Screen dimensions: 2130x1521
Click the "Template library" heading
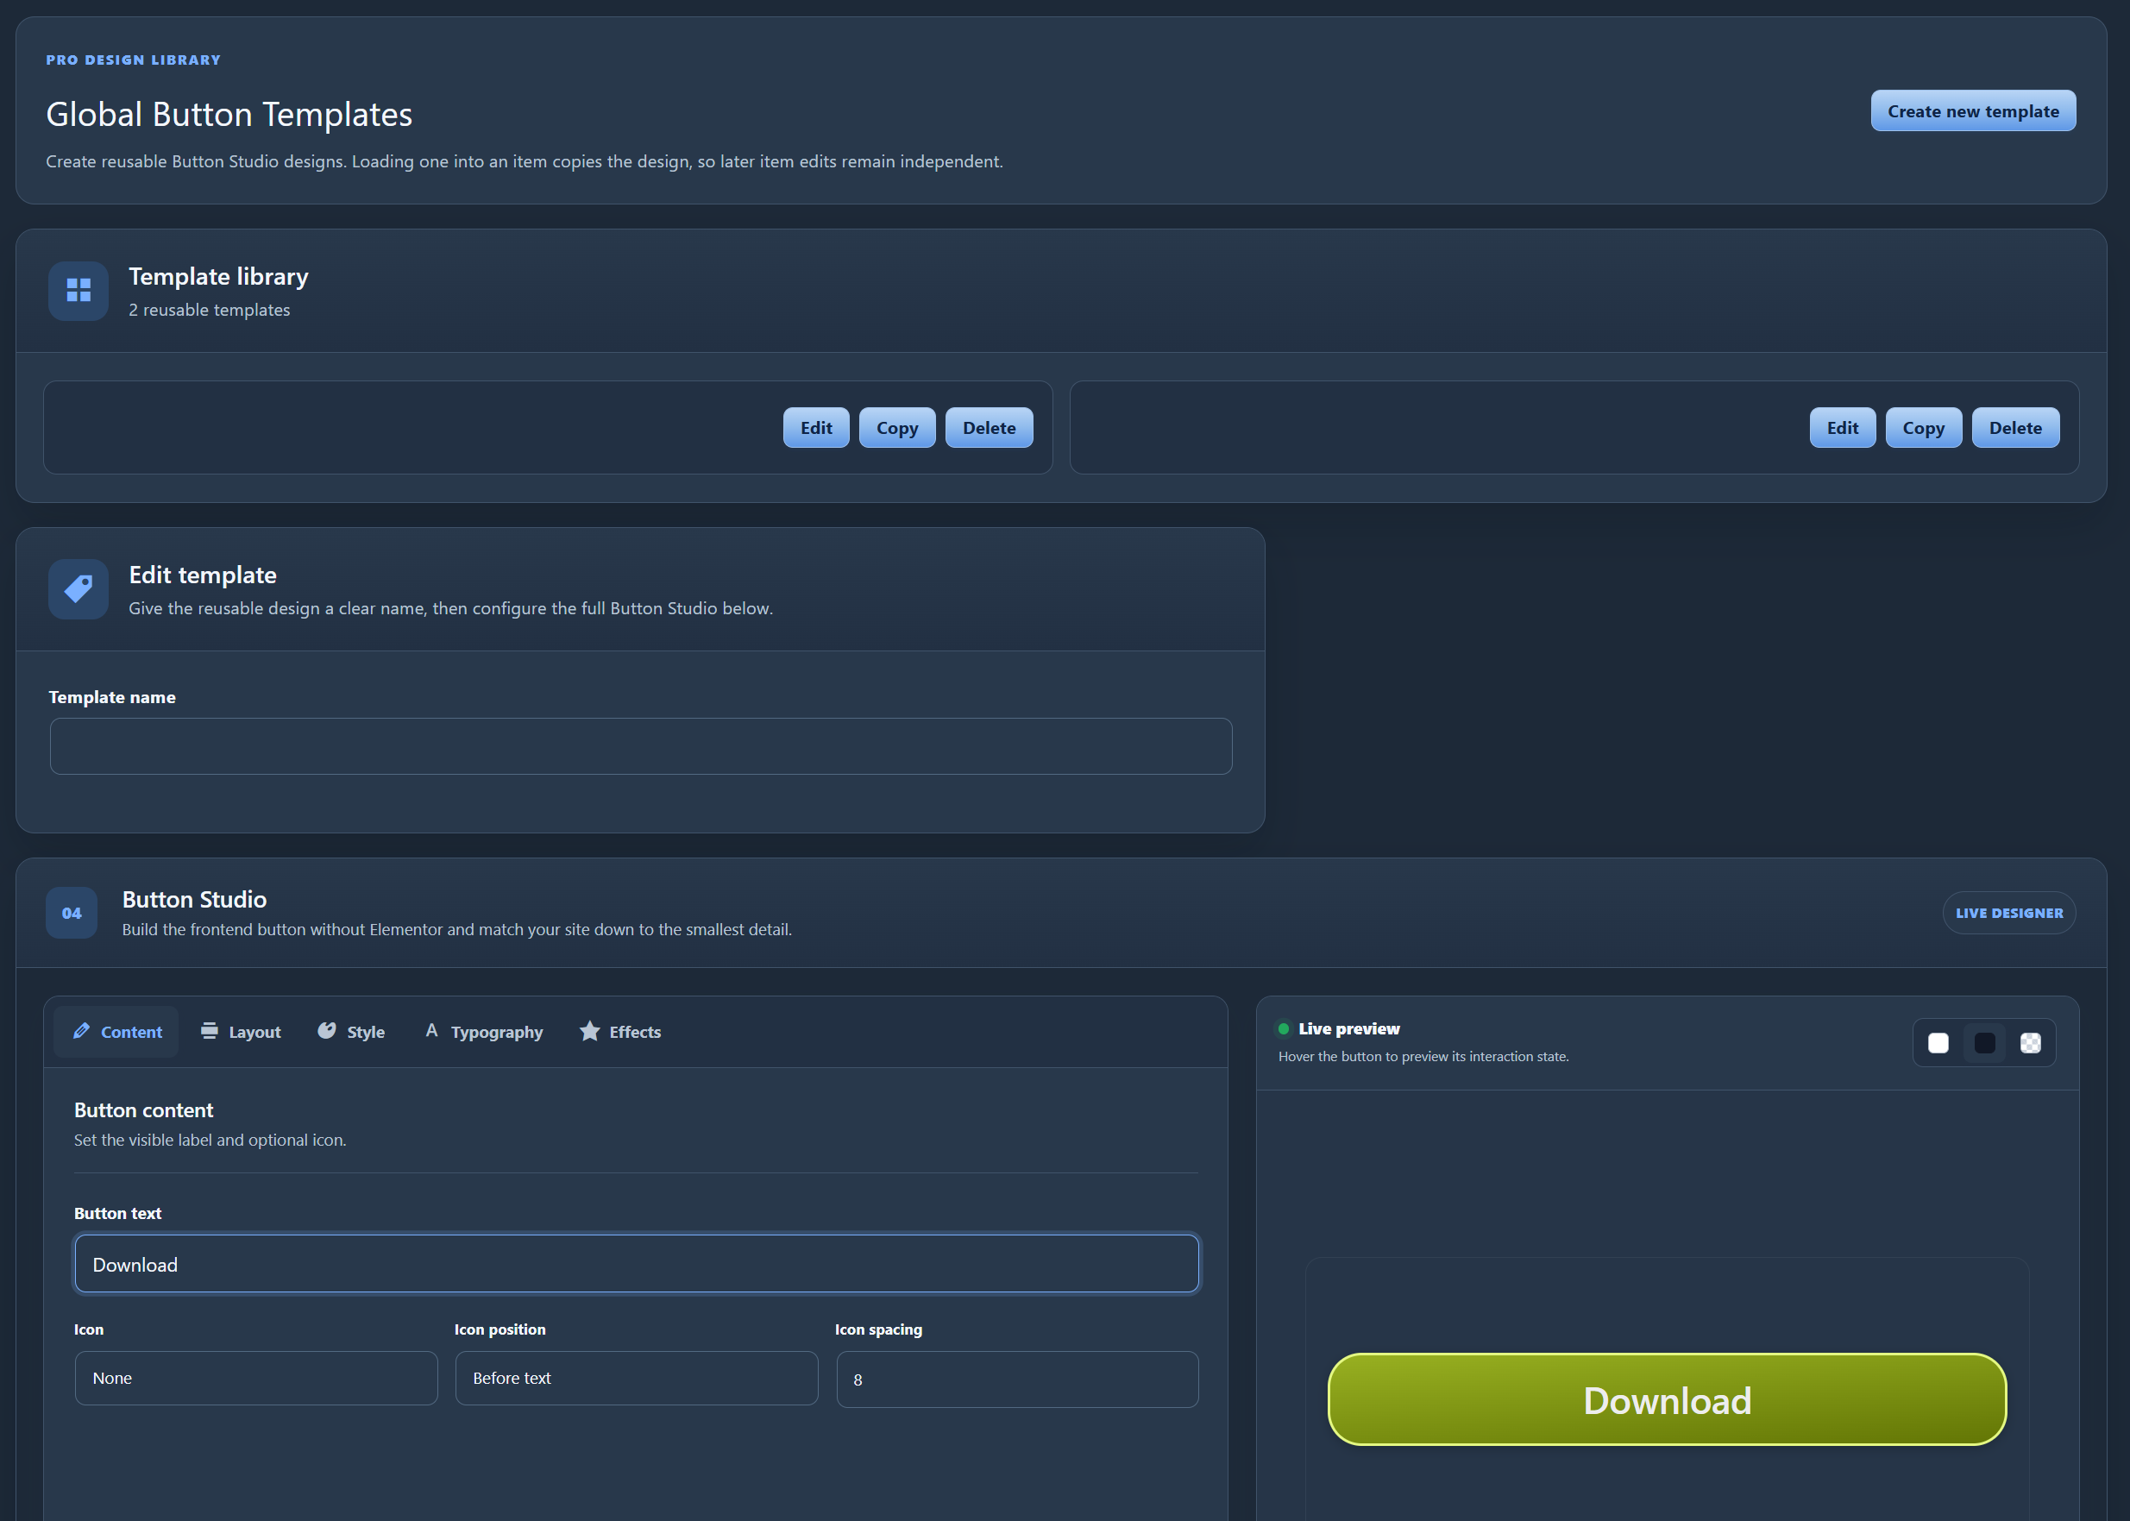click(x=218, y=277)
